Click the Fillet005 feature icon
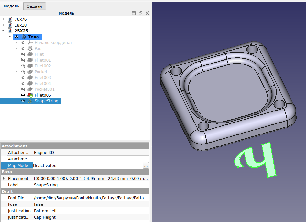Screen dimensions: 306x222 pos(30,95)
